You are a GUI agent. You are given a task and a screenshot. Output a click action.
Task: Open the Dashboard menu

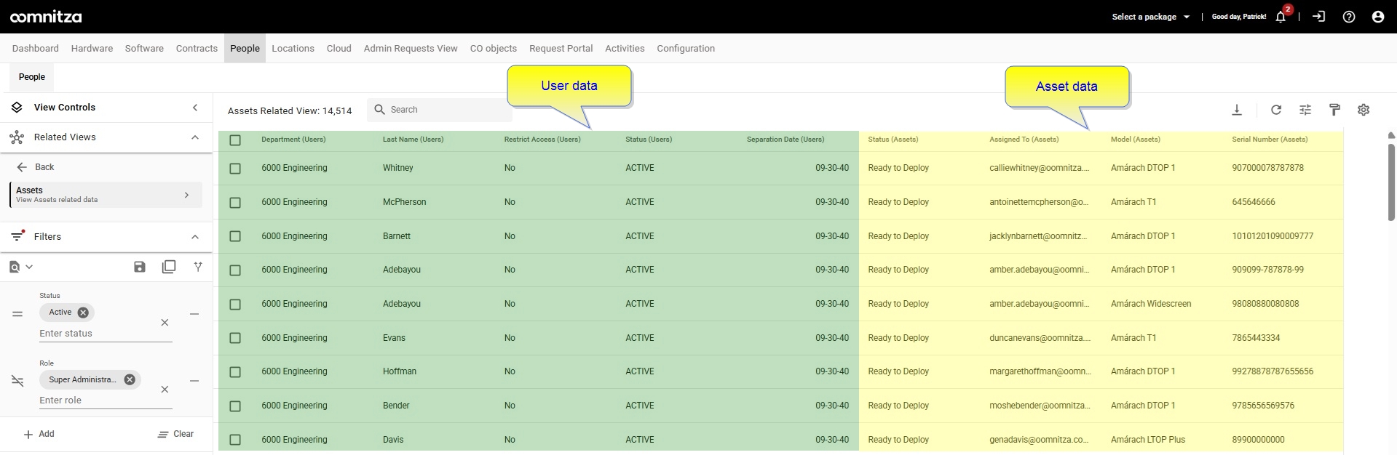35,49
